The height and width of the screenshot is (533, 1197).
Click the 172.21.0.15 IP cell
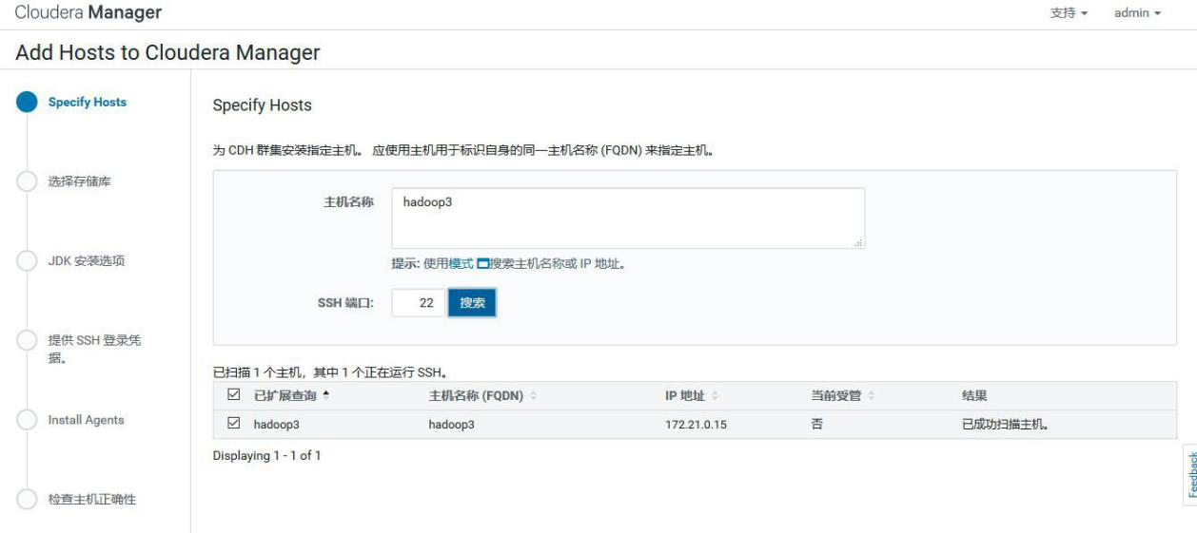click(x=696, y=425)
